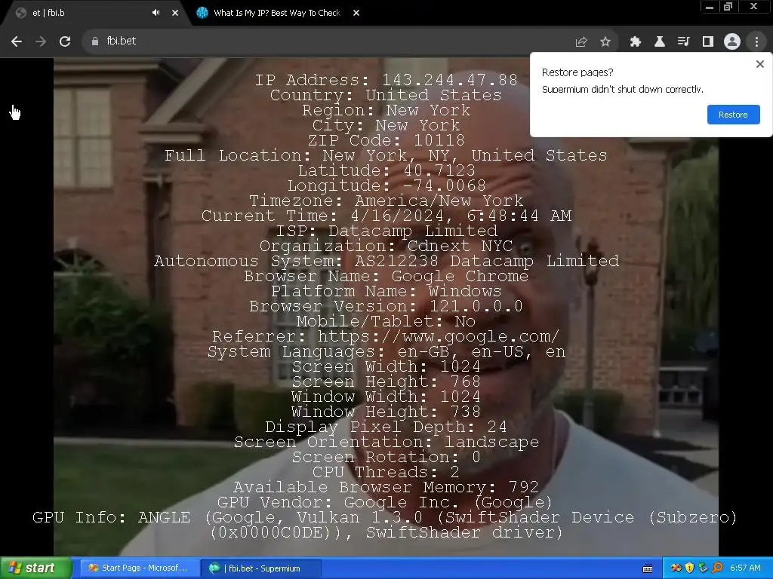Switch to Start Page Microsoft taskbar window
Viewport: 773px width, 579px height.
click(138, 568)
